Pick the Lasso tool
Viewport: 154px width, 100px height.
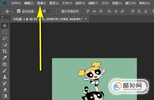pos(5,39)
